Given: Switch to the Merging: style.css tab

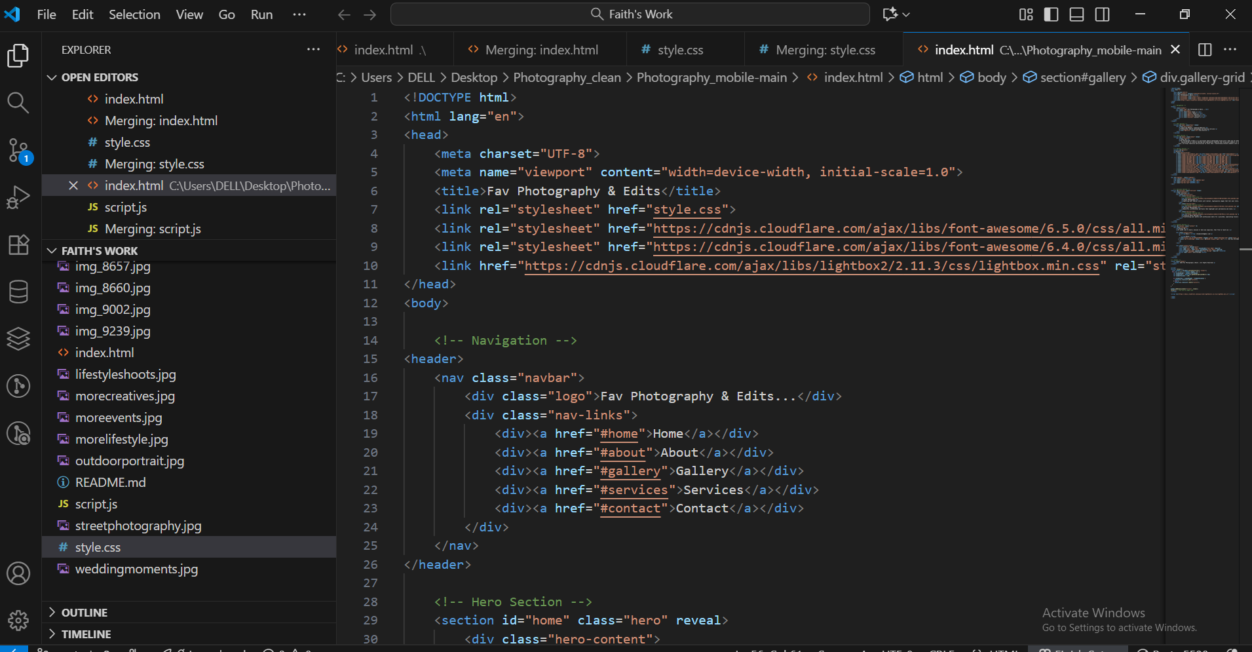Looking at the screenshot, I should tap(824, 50).
